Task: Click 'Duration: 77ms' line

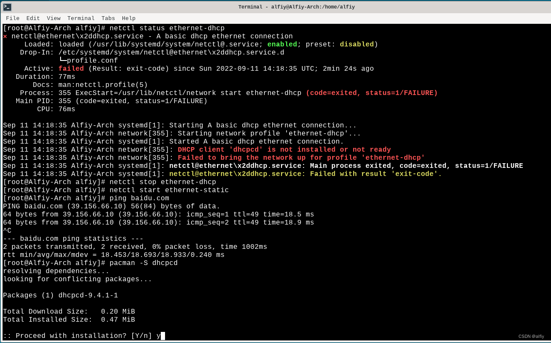Action: pos(45,77)
